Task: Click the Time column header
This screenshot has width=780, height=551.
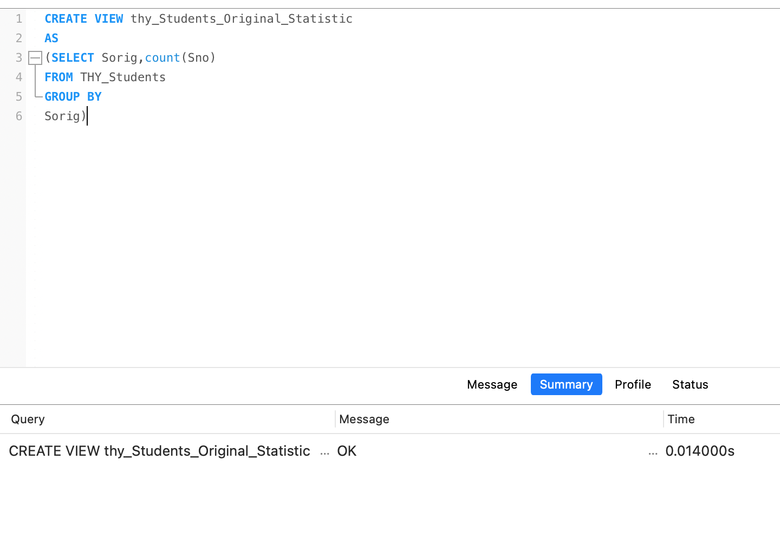Action: coord(681,419)
